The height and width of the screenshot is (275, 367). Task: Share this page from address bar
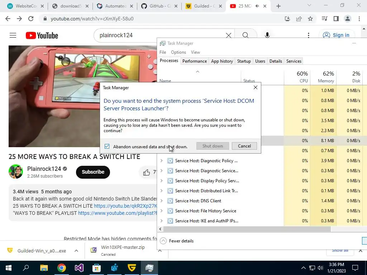coord(299,19)
